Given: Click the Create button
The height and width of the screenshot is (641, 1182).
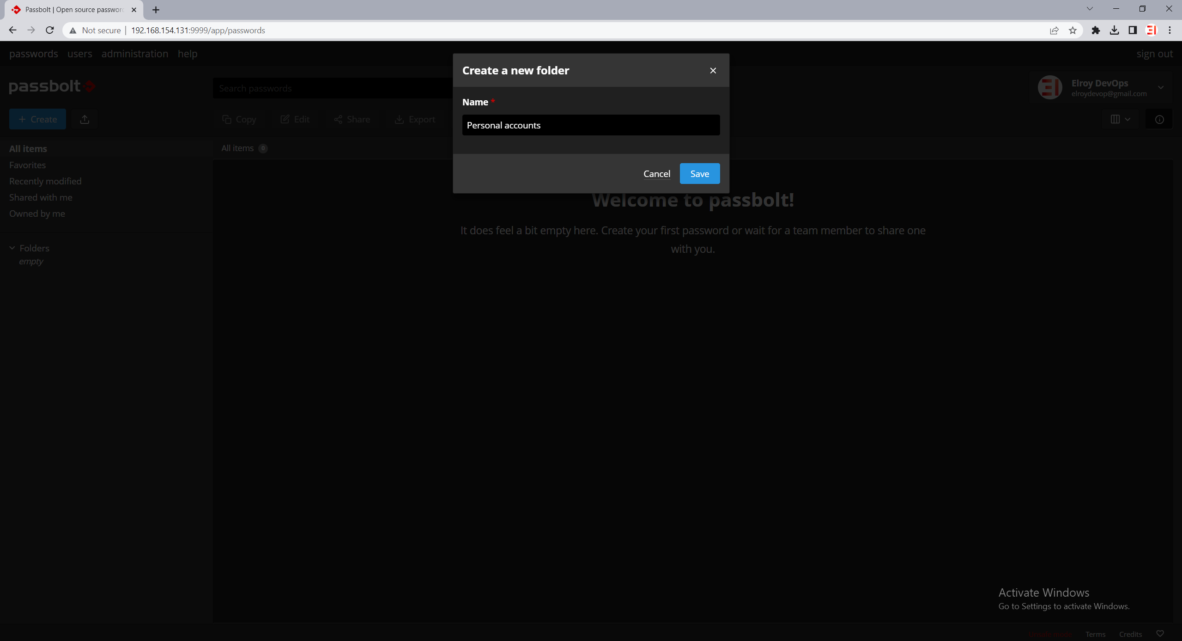Looking at the screenshot, I should coord(37,119).
